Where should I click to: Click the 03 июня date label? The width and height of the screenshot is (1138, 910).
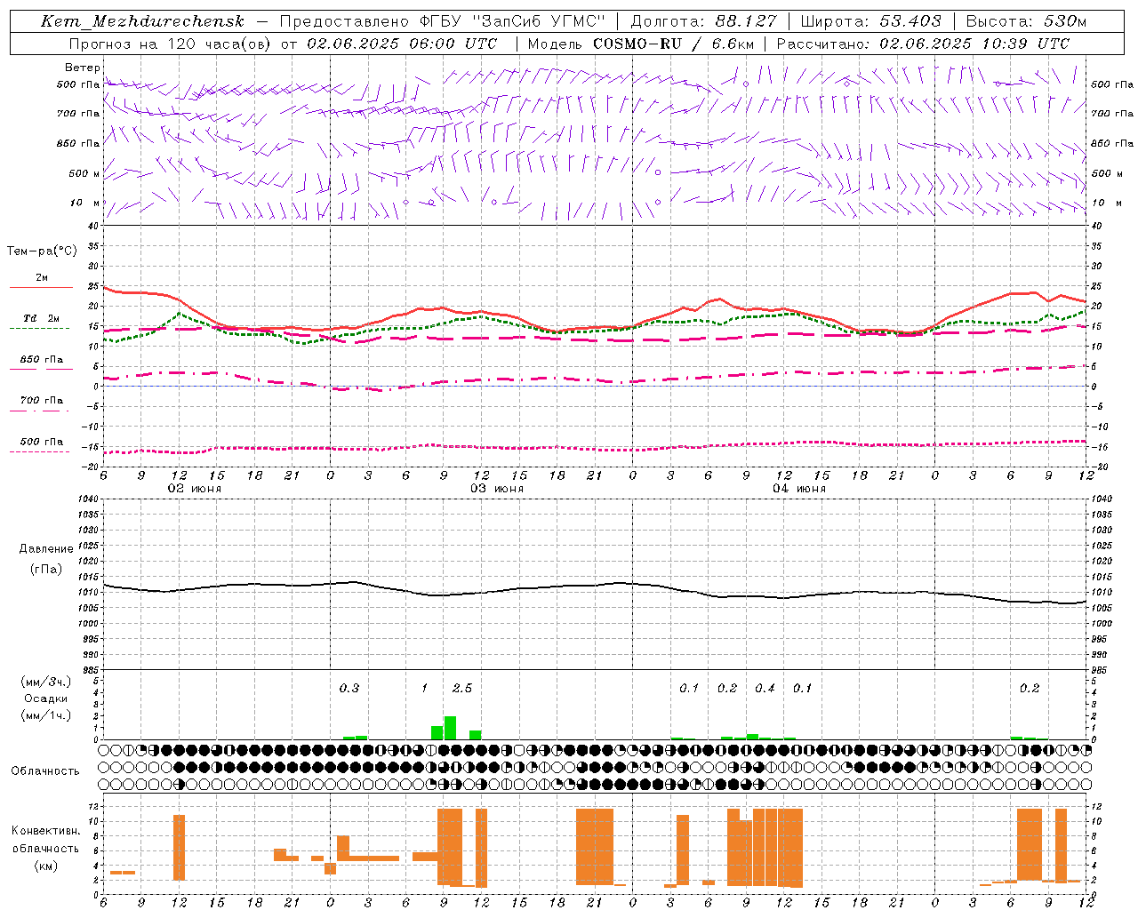pos(497,489)
